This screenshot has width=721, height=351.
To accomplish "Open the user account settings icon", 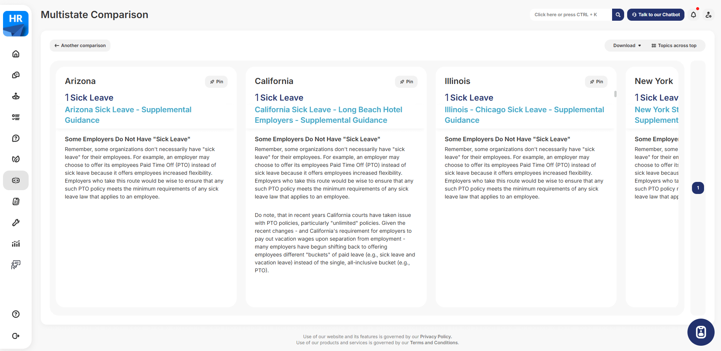I will pyautogui.click(x=709, y=15).
